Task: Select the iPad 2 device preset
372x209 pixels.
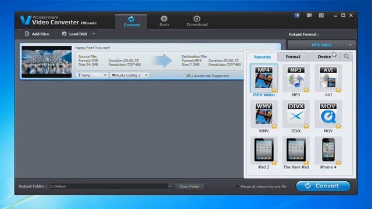Action: [x=264, y=150]
